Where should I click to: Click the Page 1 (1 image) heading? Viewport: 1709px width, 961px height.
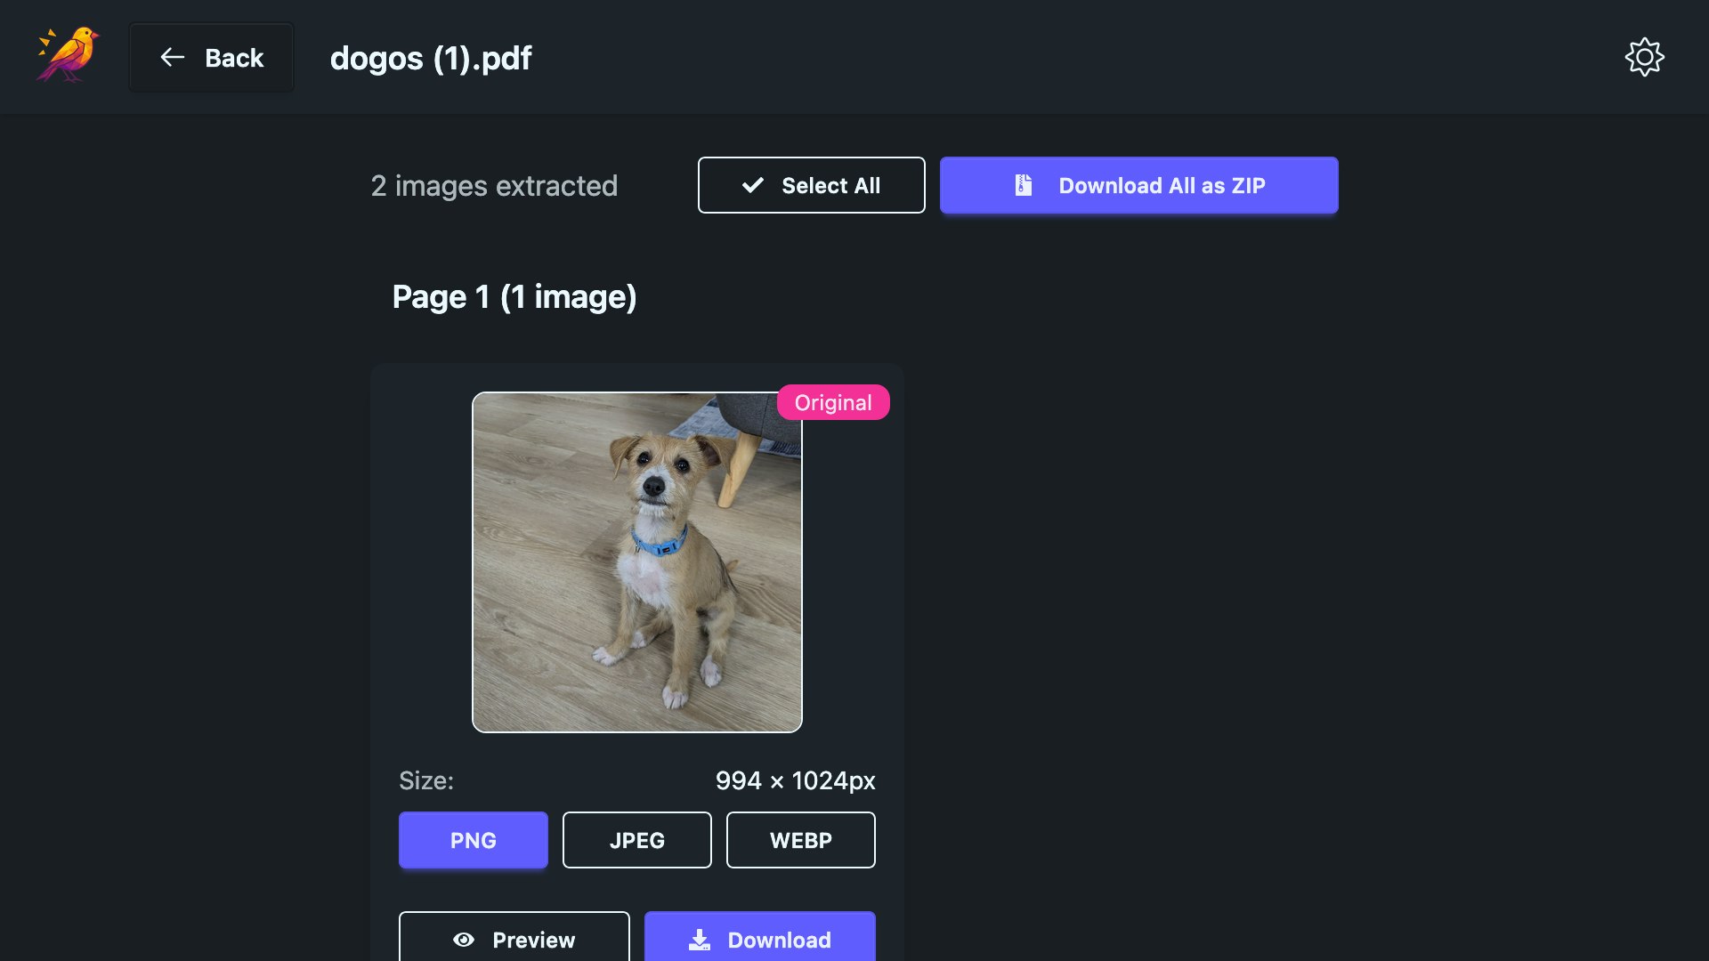tap(514, 296)
